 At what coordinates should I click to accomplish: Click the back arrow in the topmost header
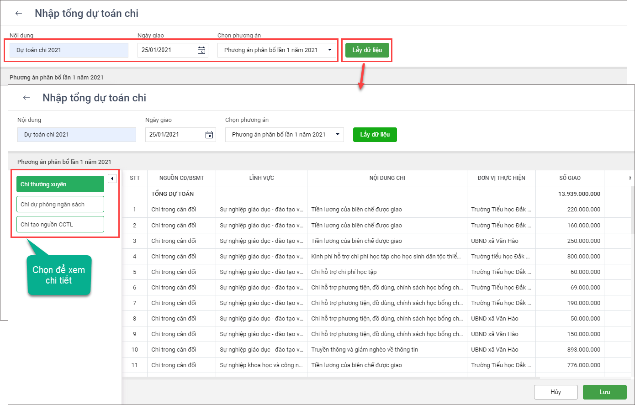tap(19, 13)
